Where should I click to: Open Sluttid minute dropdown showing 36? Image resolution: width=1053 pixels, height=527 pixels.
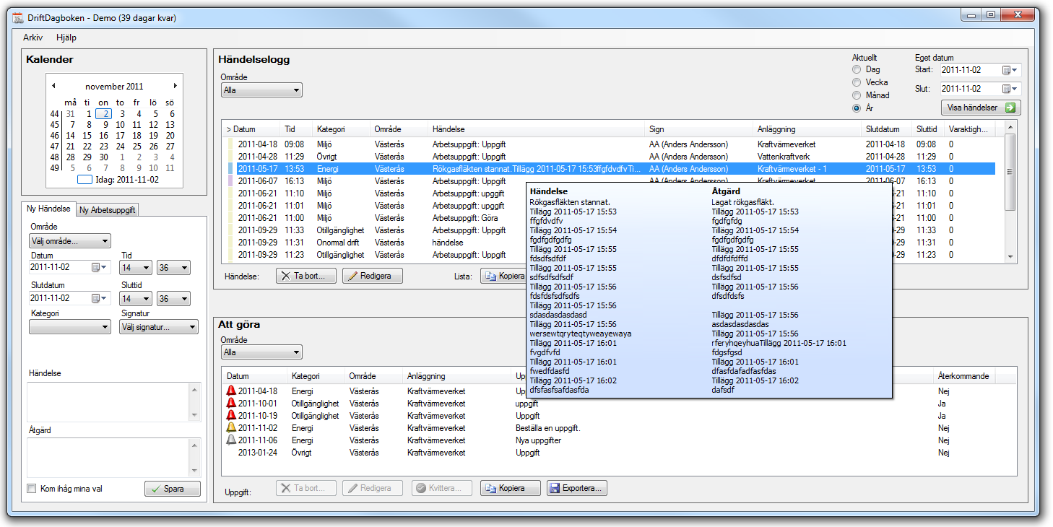coord(173,298)
